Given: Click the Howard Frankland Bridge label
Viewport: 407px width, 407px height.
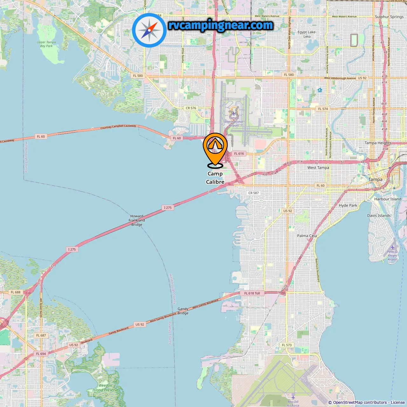Looking at the screenshot, I should pos(137,220).
